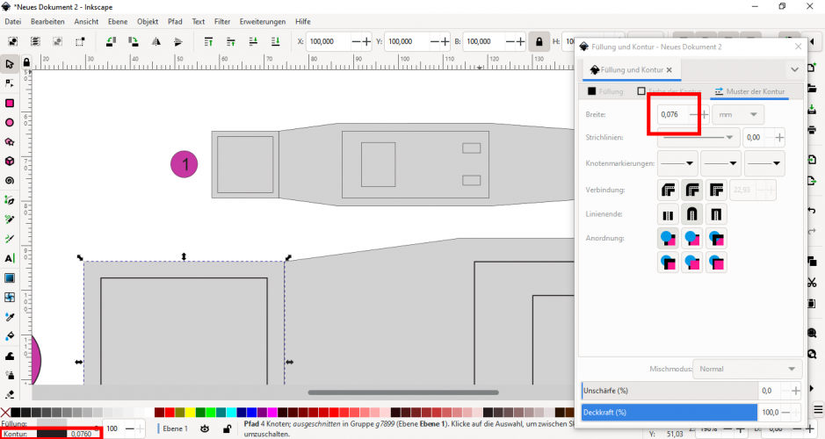
Task: Switch to Muster der Kontur tab
Action: 749,91
